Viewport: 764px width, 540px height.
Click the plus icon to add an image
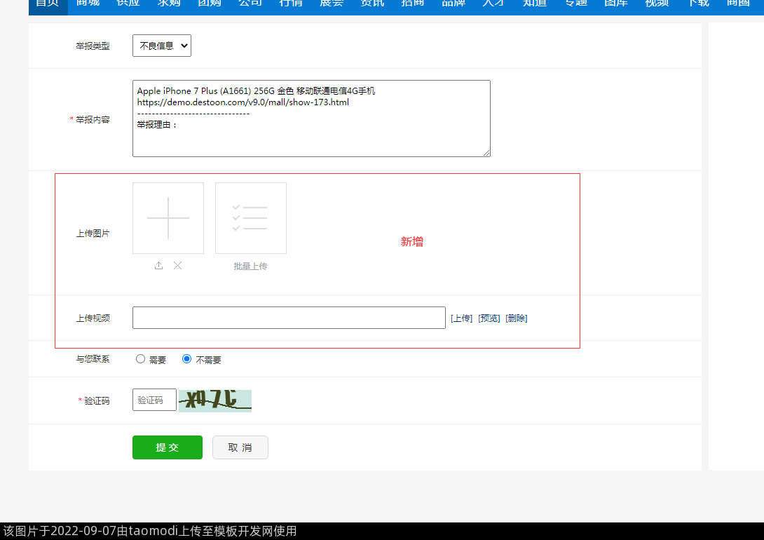[x=168, y=218]
